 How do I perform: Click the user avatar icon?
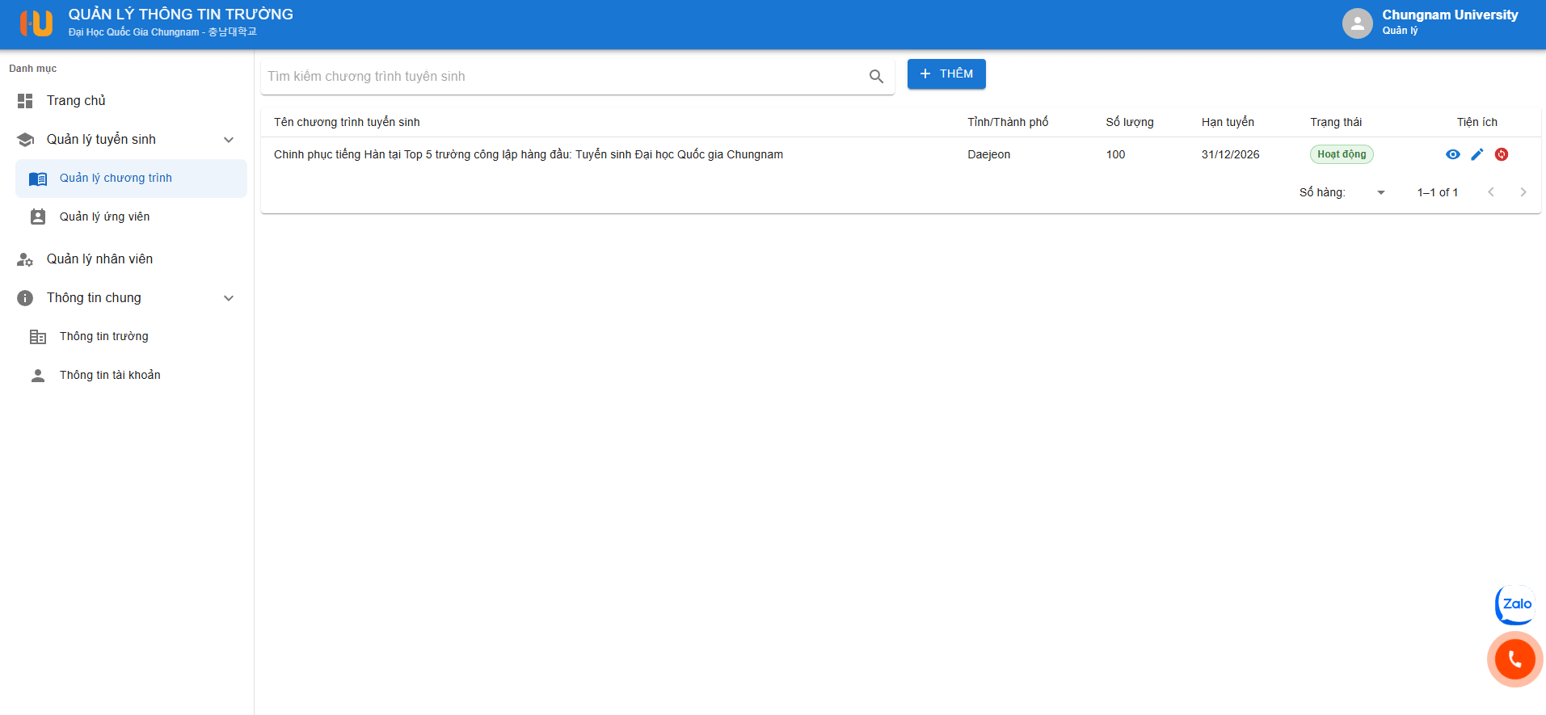1357,23
